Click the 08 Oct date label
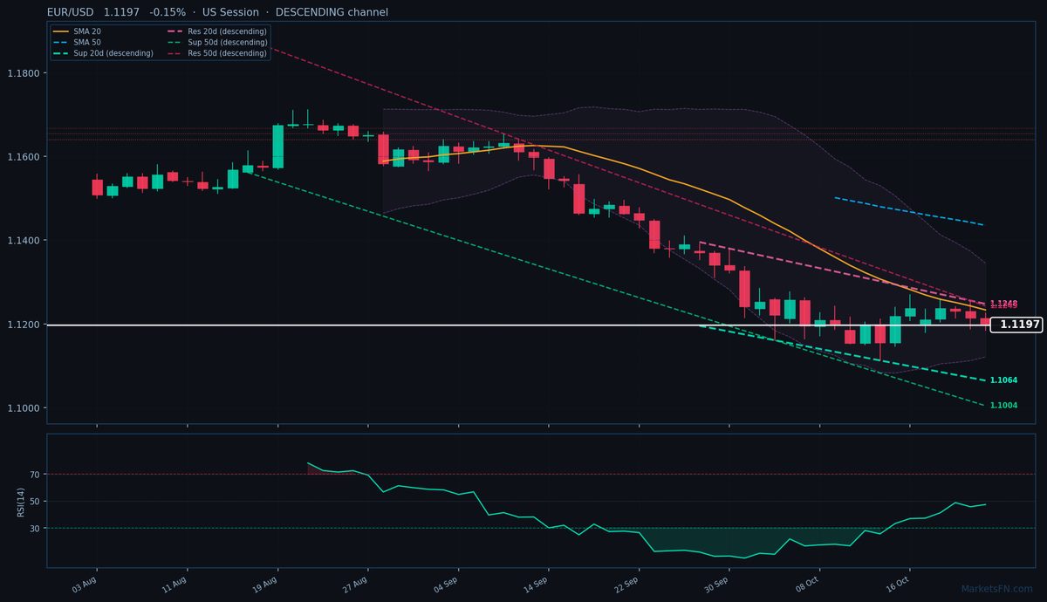The height and width of the screenshot is (602, 1047). pyautogui.click(x=807, y=585)
